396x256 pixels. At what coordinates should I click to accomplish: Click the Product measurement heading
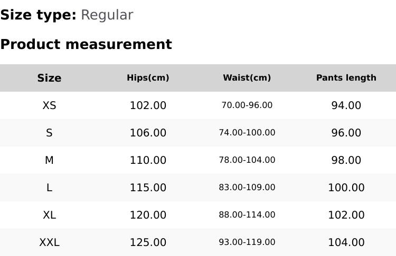pyautogui.click(x=86, y=44)
